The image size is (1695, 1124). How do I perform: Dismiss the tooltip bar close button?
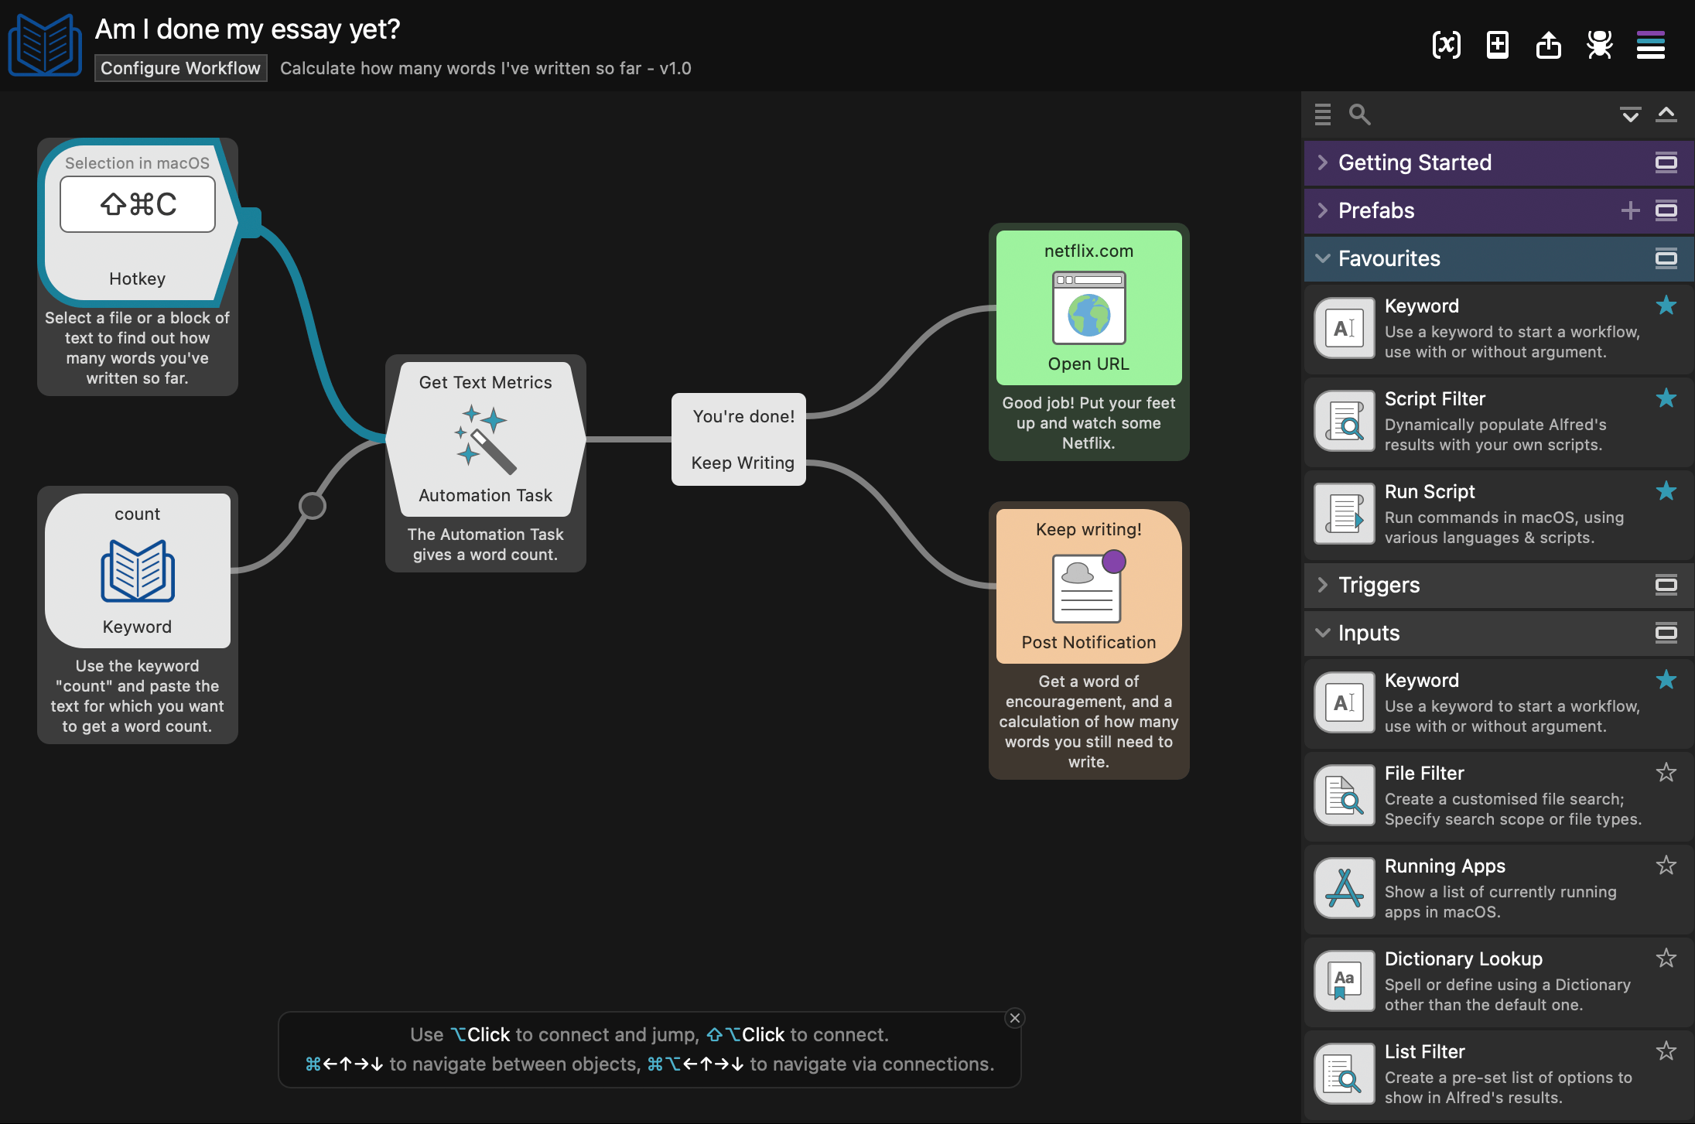(1013, 1016)
